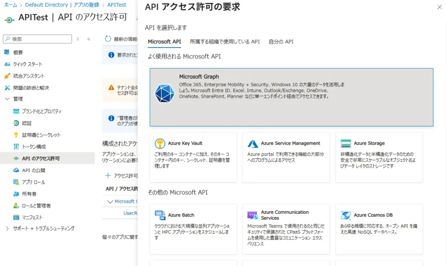Click the 構成されたアク heading text
The image size is (447, 266).
pos(120,143)
